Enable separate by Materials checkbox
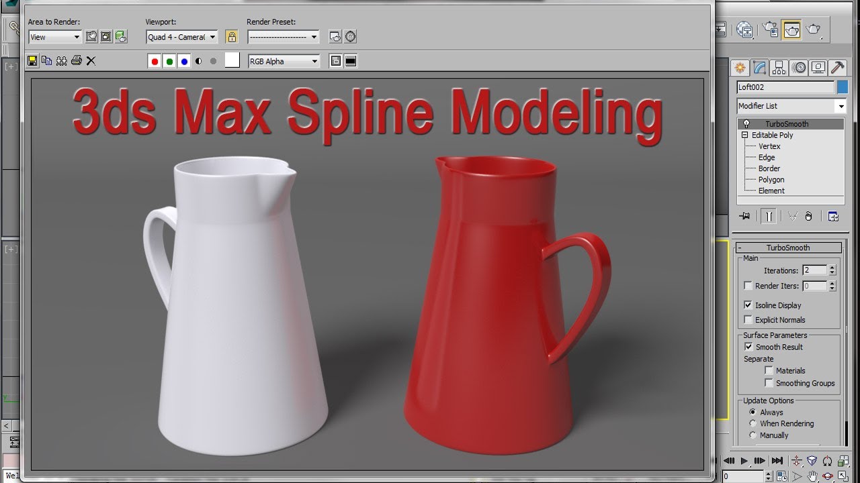Screen dimensions: 860x483 [769, 370]
